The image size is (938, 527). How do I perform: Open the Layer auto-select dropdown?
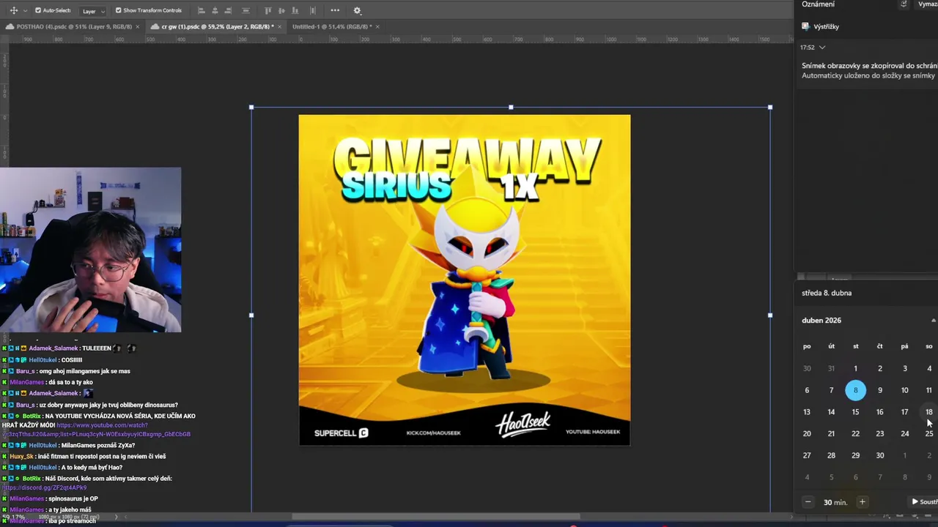pos(92,11)
